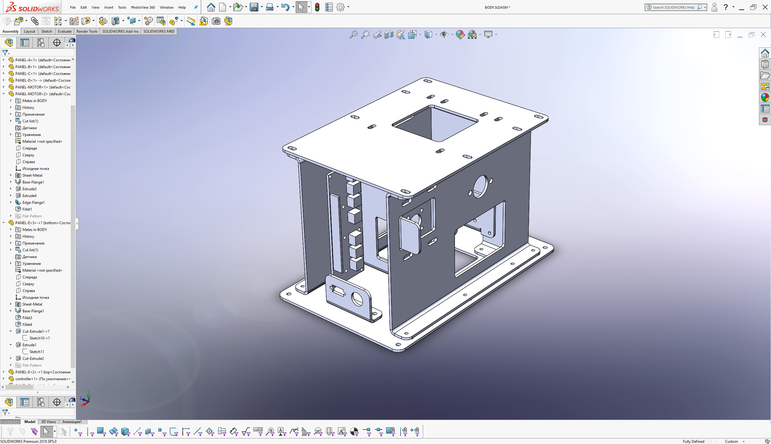Click Show Hidden Components icon
This screenshot has height=444, width=771.
(x=103, y=21)
